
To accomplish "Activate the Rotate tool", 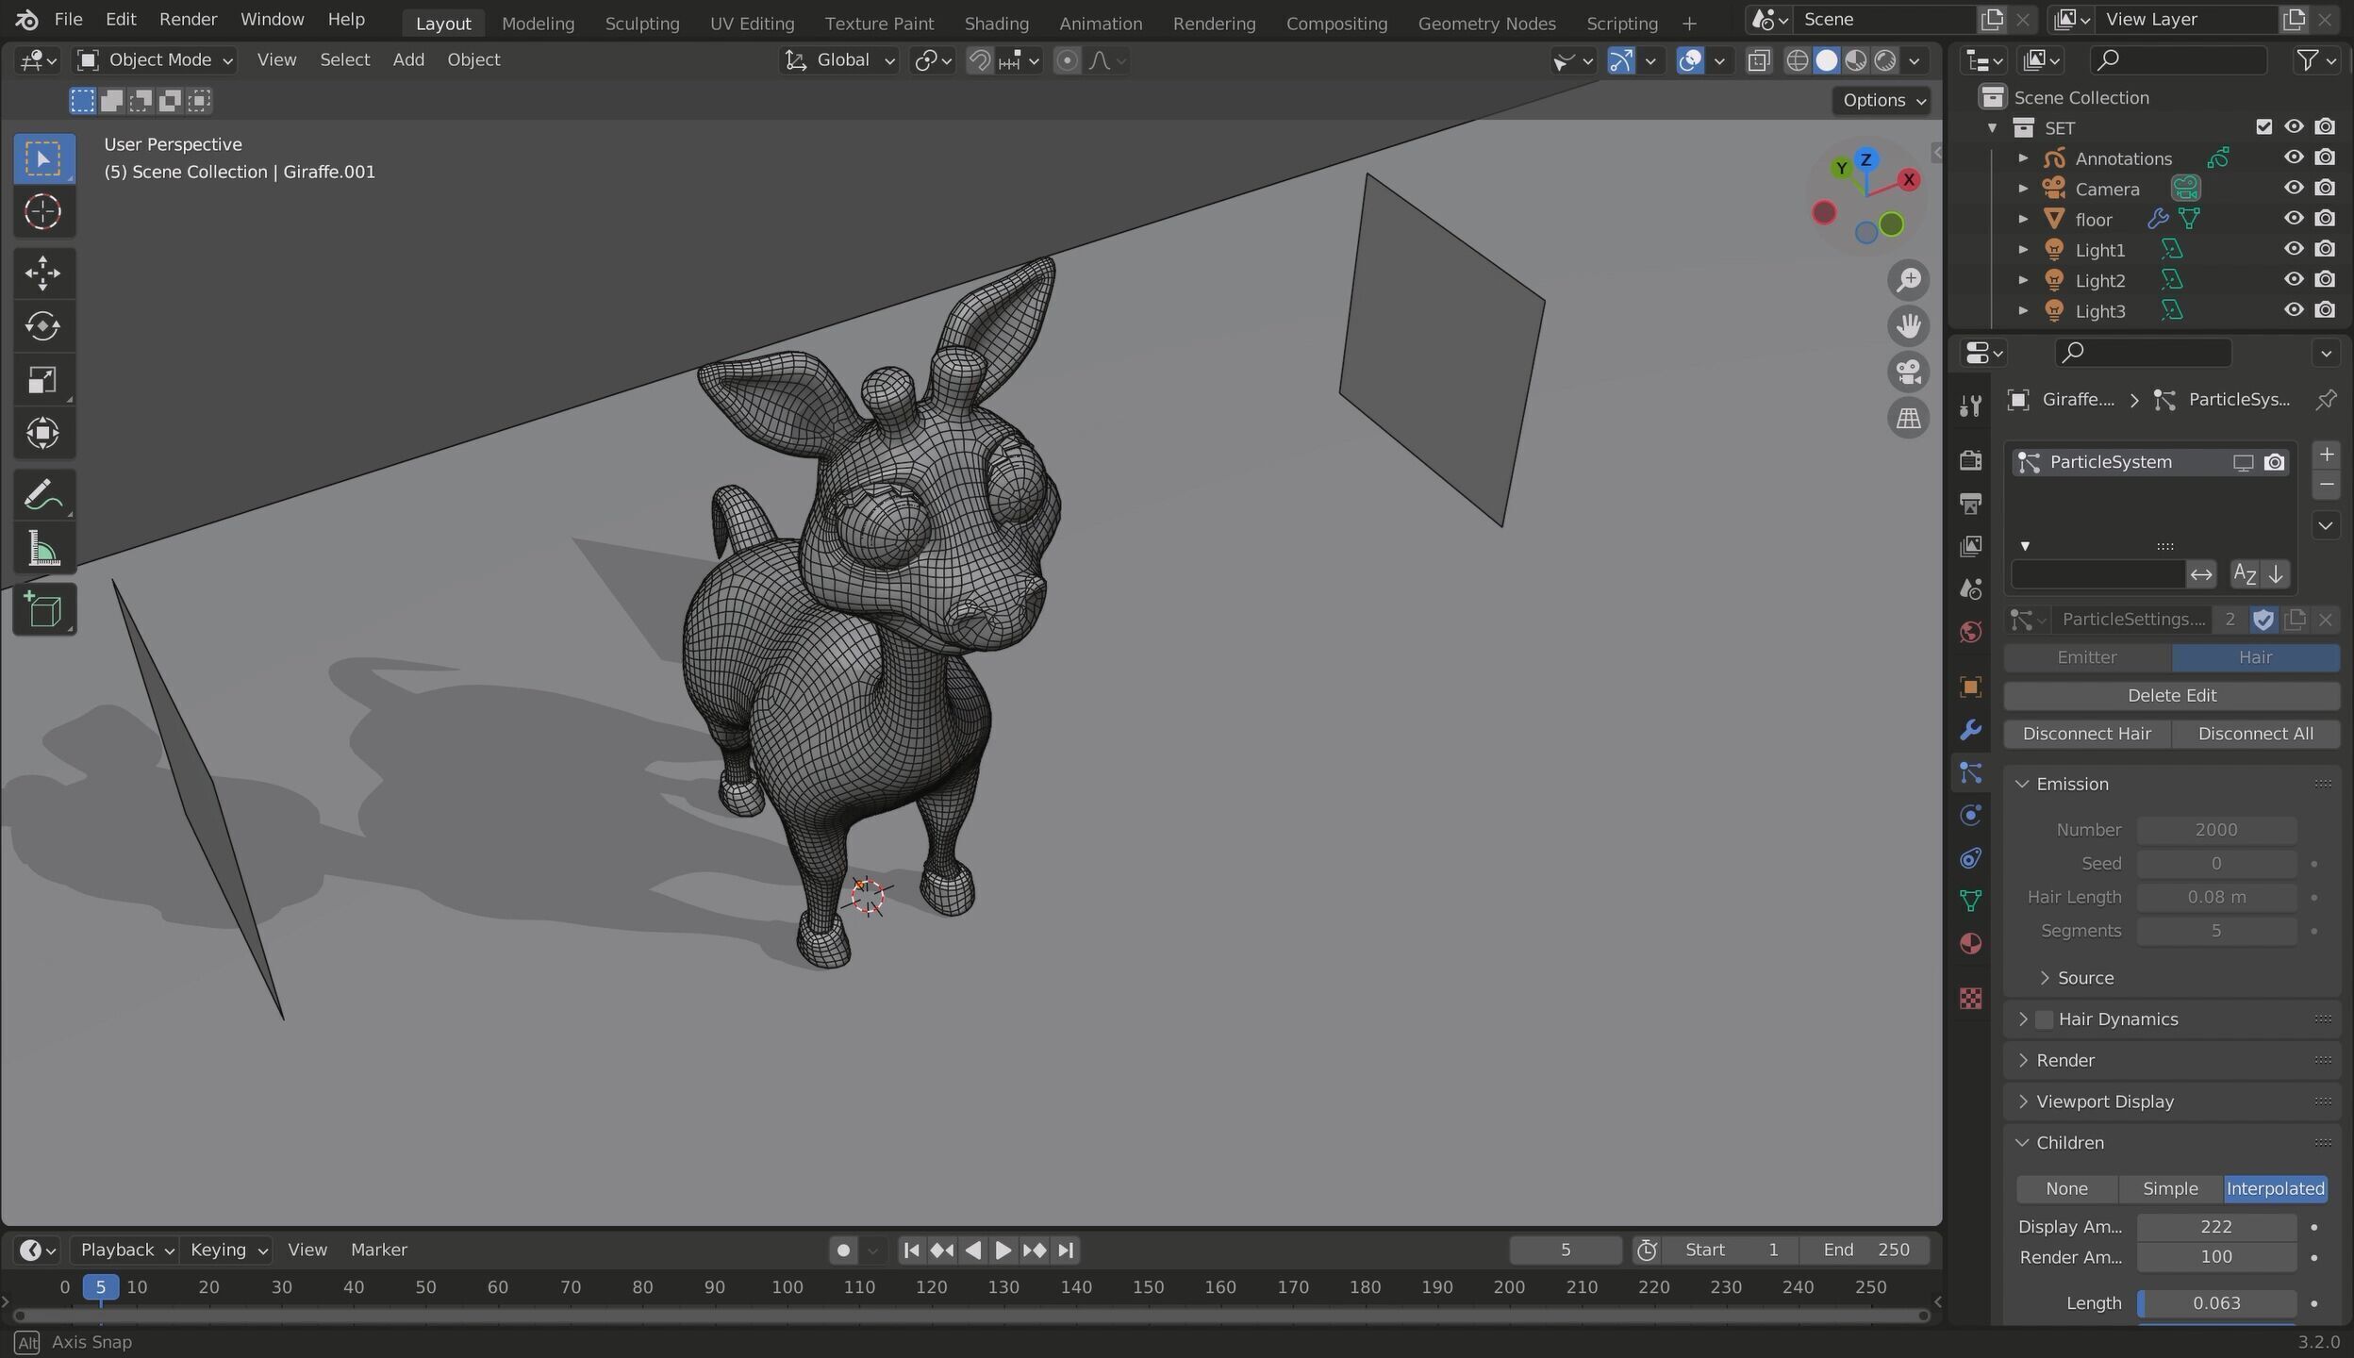I will tap(43, 326).
